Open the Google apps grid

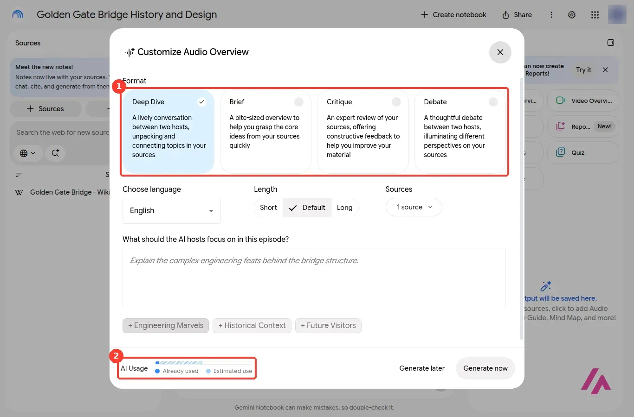(595, 15)
